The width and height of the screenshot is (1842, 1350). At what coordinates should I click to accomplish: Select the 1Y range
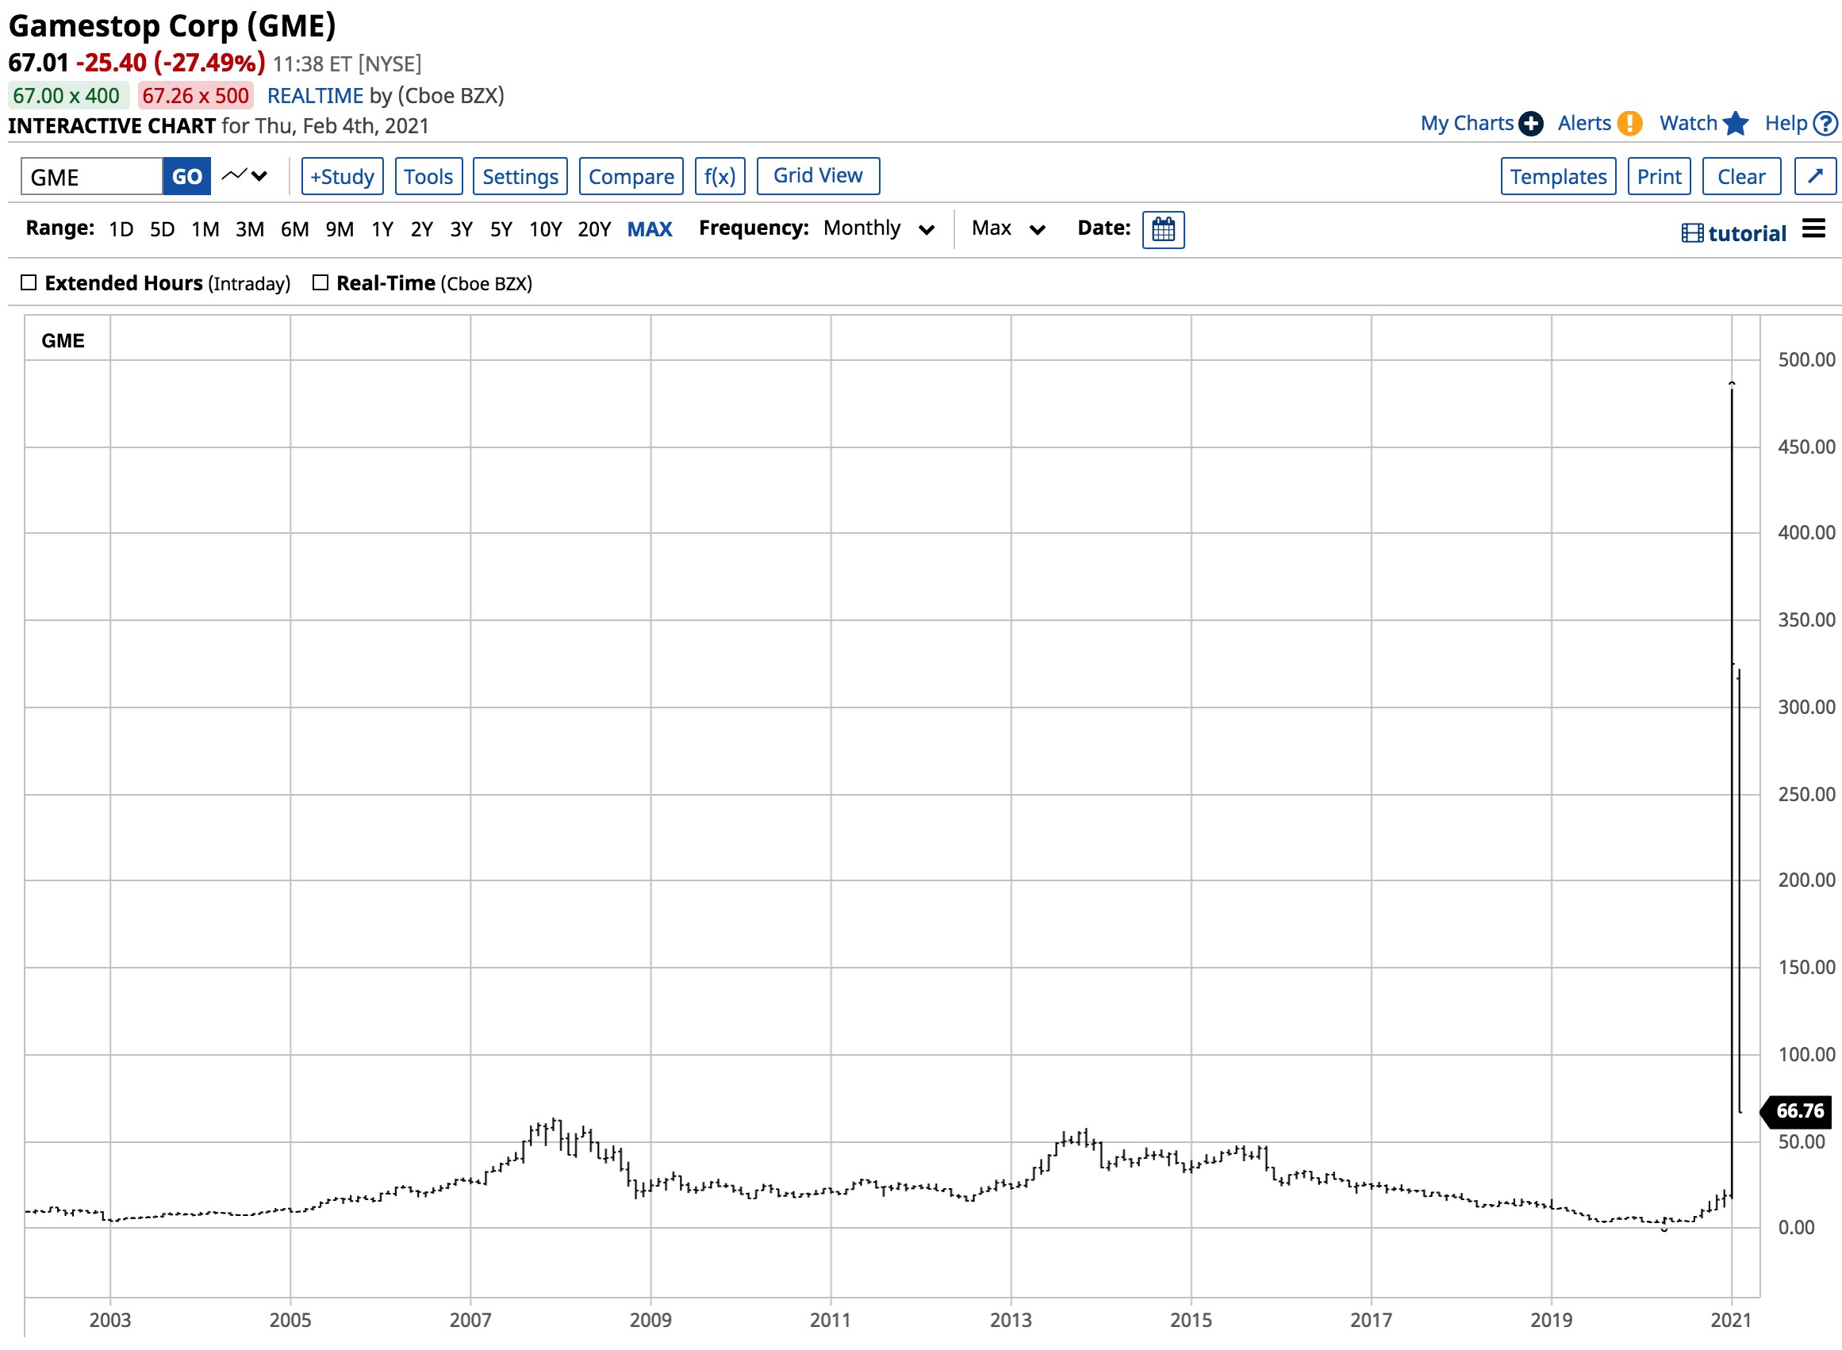tap(382, 228)
